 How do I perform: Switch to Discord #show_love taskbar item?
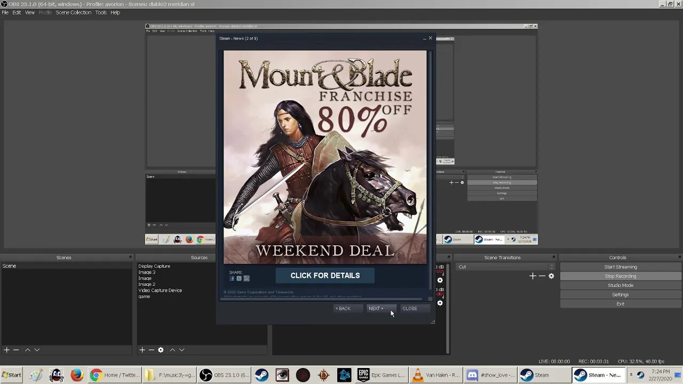tap(490, 375)
